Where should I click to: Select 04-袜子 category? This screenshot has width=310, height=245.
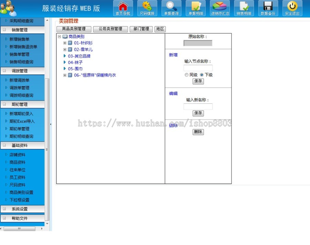point(75,62)
